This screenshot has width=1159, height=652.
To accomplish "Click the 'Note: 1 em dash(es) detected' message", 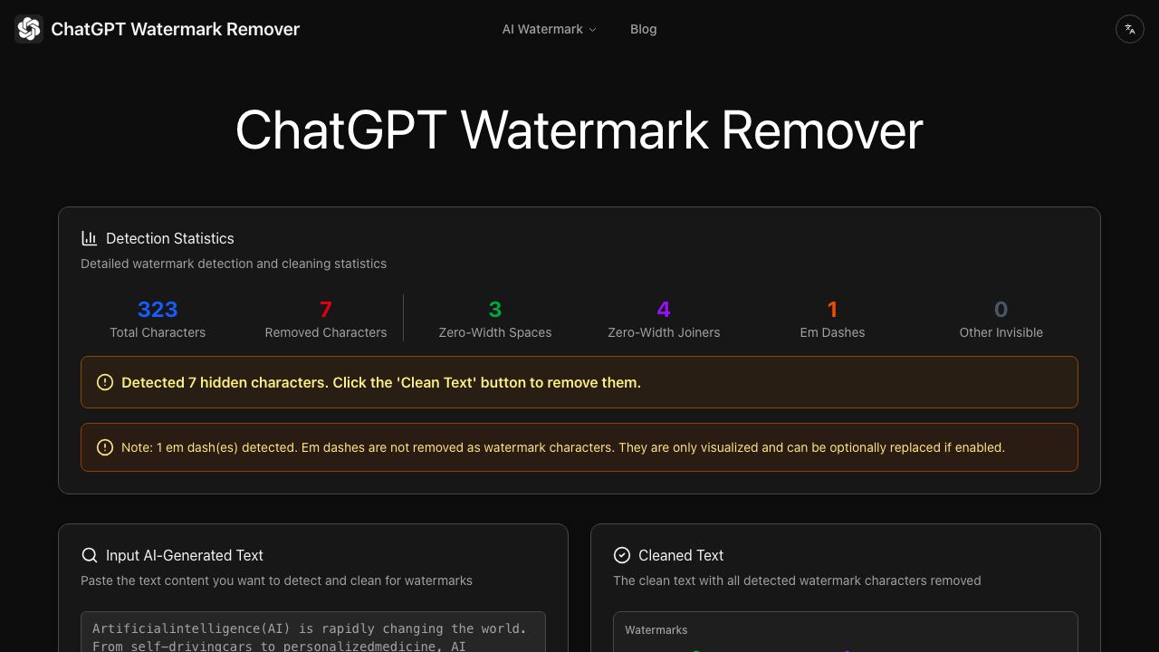I will pyautogui.click(x=563, y=447).
